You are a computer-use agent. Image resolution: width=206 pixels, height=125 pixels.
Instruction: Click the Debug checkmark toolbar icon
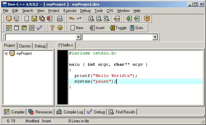click(x=39, y=28)
